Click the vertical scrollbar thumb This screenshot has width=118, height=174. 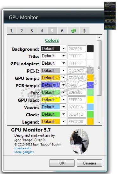[99, 68]
